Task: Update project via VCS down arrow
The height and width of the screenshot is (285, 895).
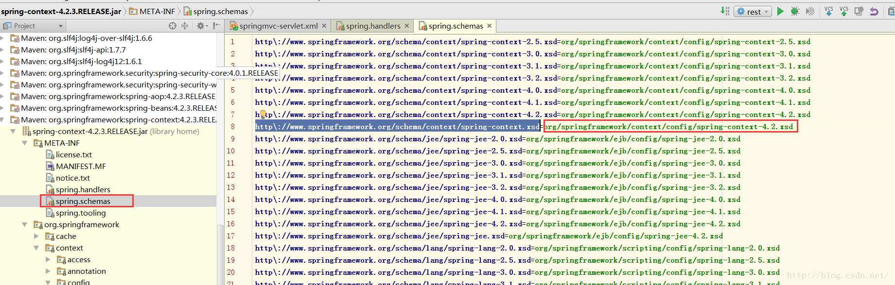Action: [x=829, y=11]
